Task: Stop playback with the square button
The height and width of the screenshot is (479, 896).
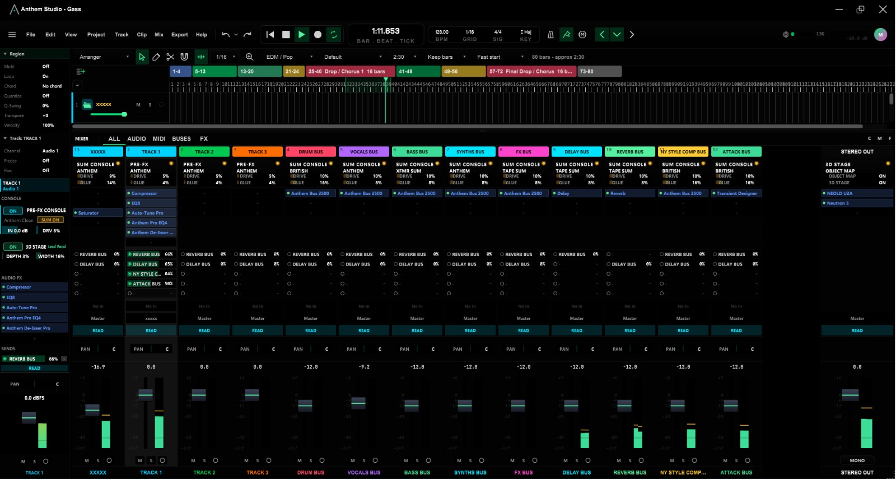Action: (x=286, y=35)
